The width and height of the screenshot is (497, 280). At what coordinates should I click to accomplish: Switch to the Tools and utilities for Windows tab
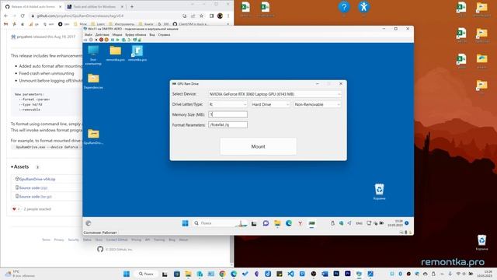pos(95,6)
